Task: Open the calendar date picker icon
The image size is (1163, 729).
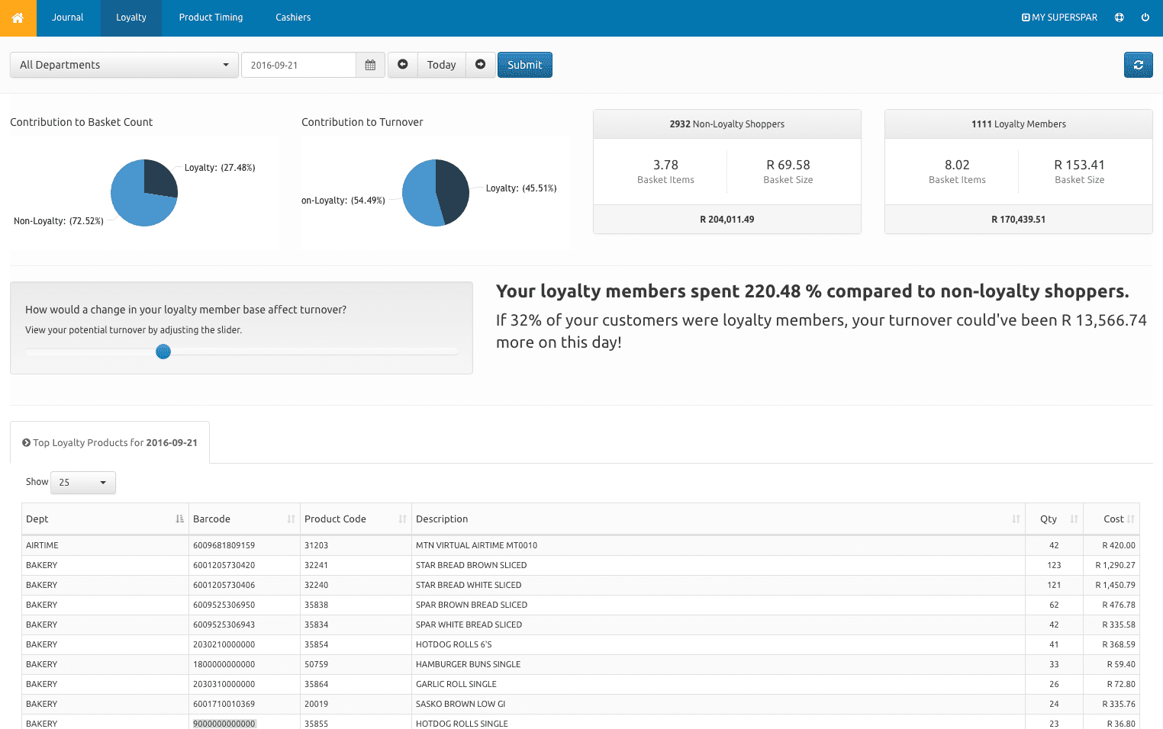Action: pos(370,65)
